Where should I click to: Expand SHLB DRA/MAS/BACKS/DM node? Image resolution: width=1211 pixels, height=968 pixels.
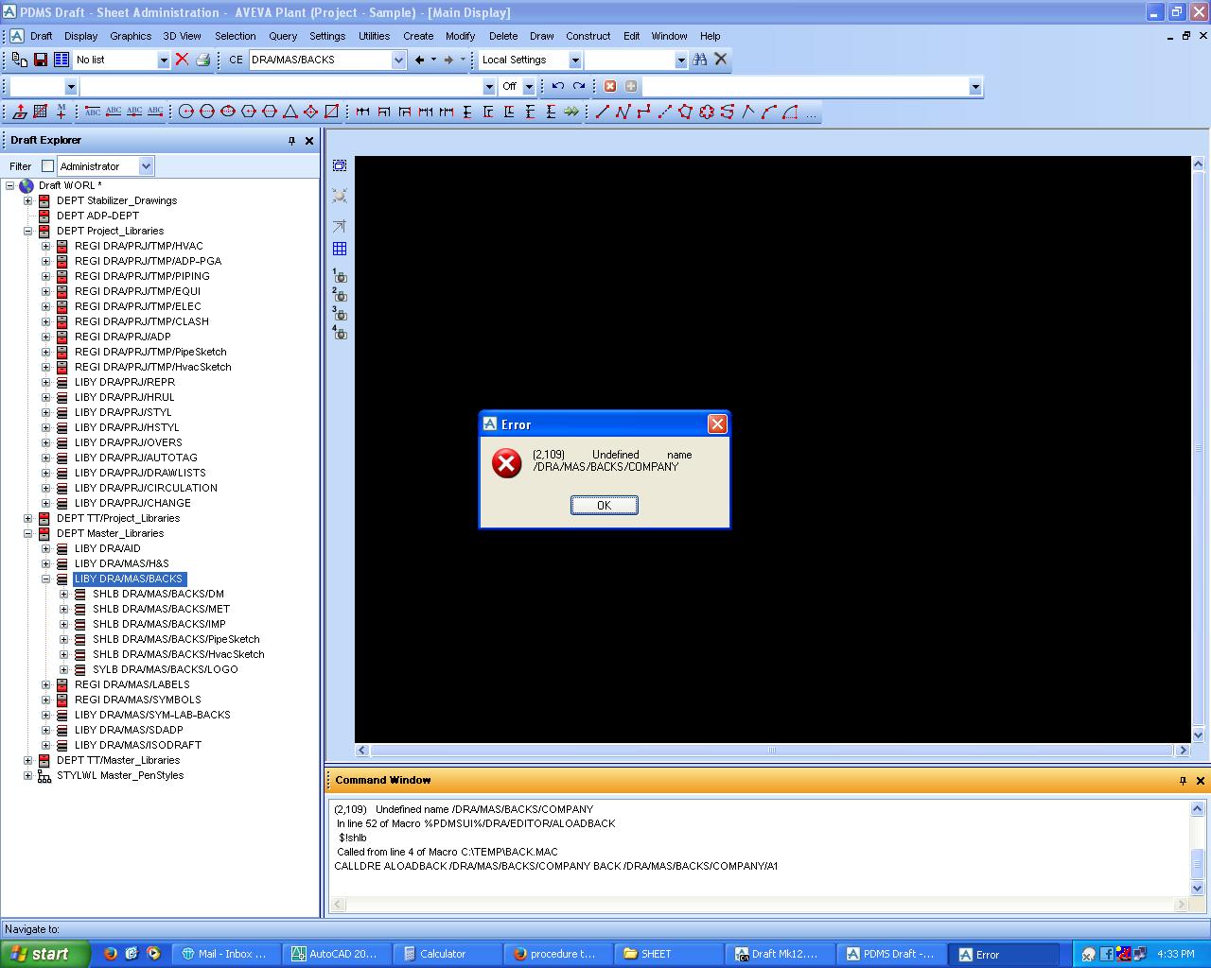coord(63,594)
